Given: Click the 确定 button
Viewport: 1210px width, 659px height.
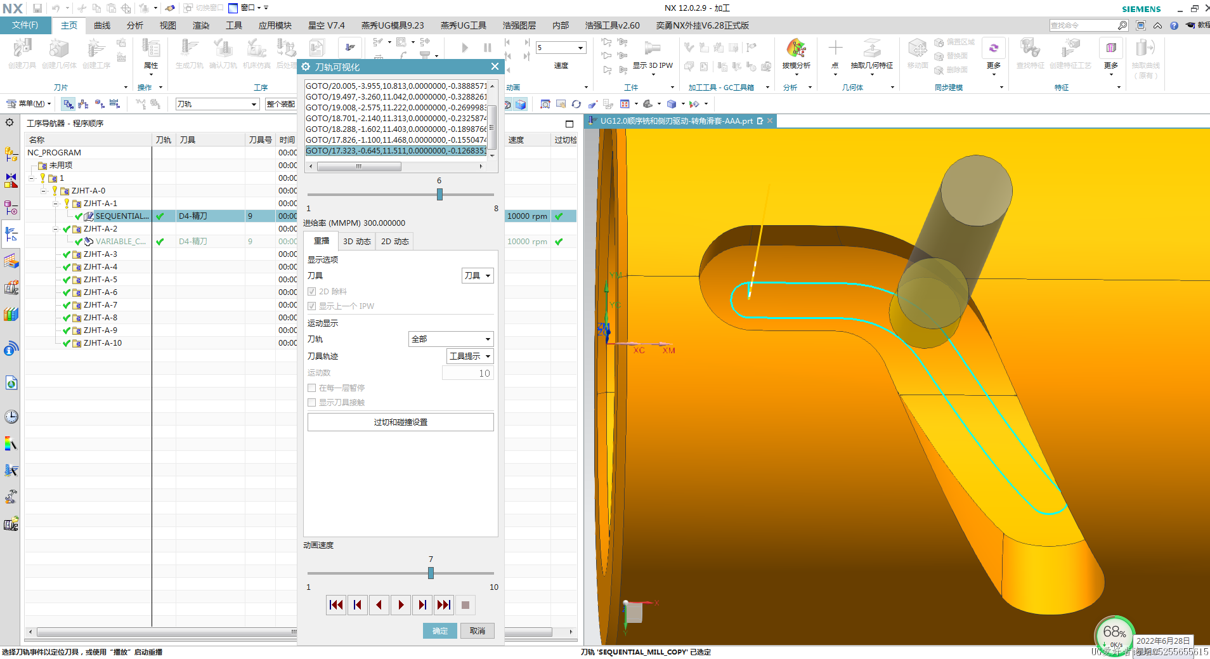Looking at the screenshot, I should point(440,631).
